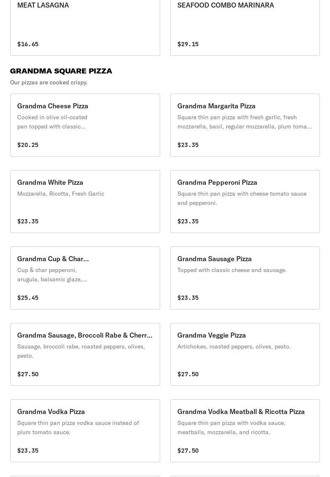Click the $25.45 Cup & Char price

[28, 298]
